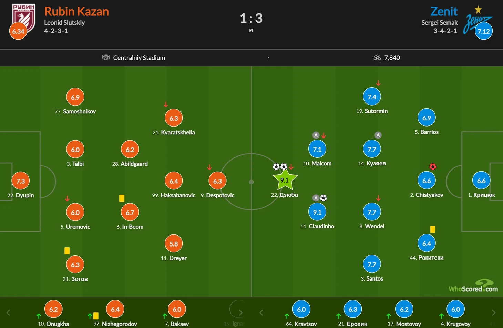Click the attendance people icon
Image resolution: width=503 pixels, height=328 pixels.
click(x=377, y=57)
